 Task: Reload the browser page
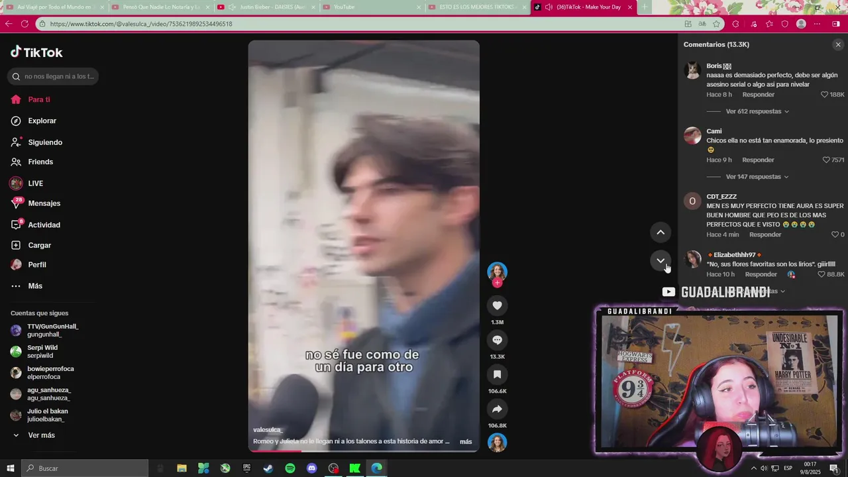[25, 24]
